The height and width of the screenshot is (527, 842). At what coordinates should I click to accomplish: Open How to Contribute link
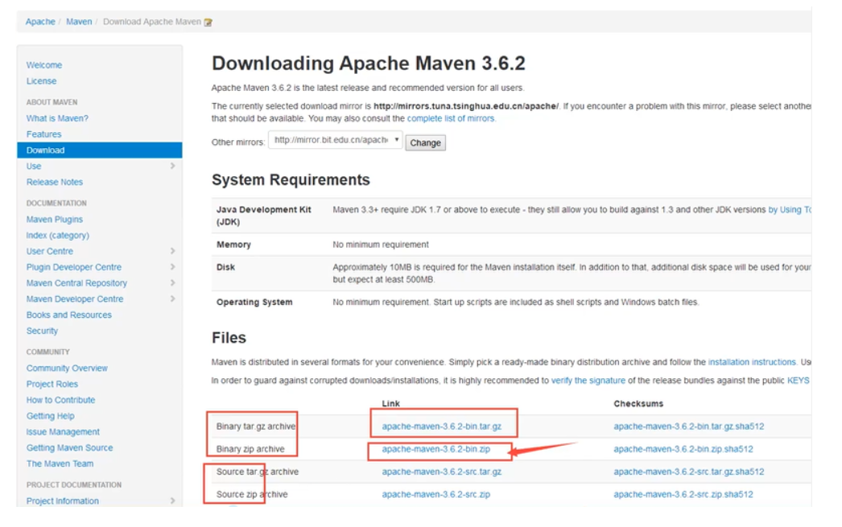tap(60, 400)
